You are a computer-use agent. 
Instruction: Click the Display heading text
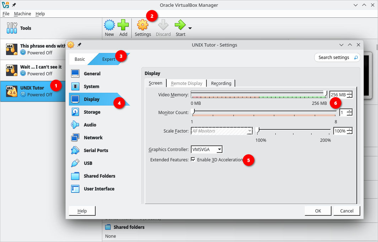coord(152,73)
